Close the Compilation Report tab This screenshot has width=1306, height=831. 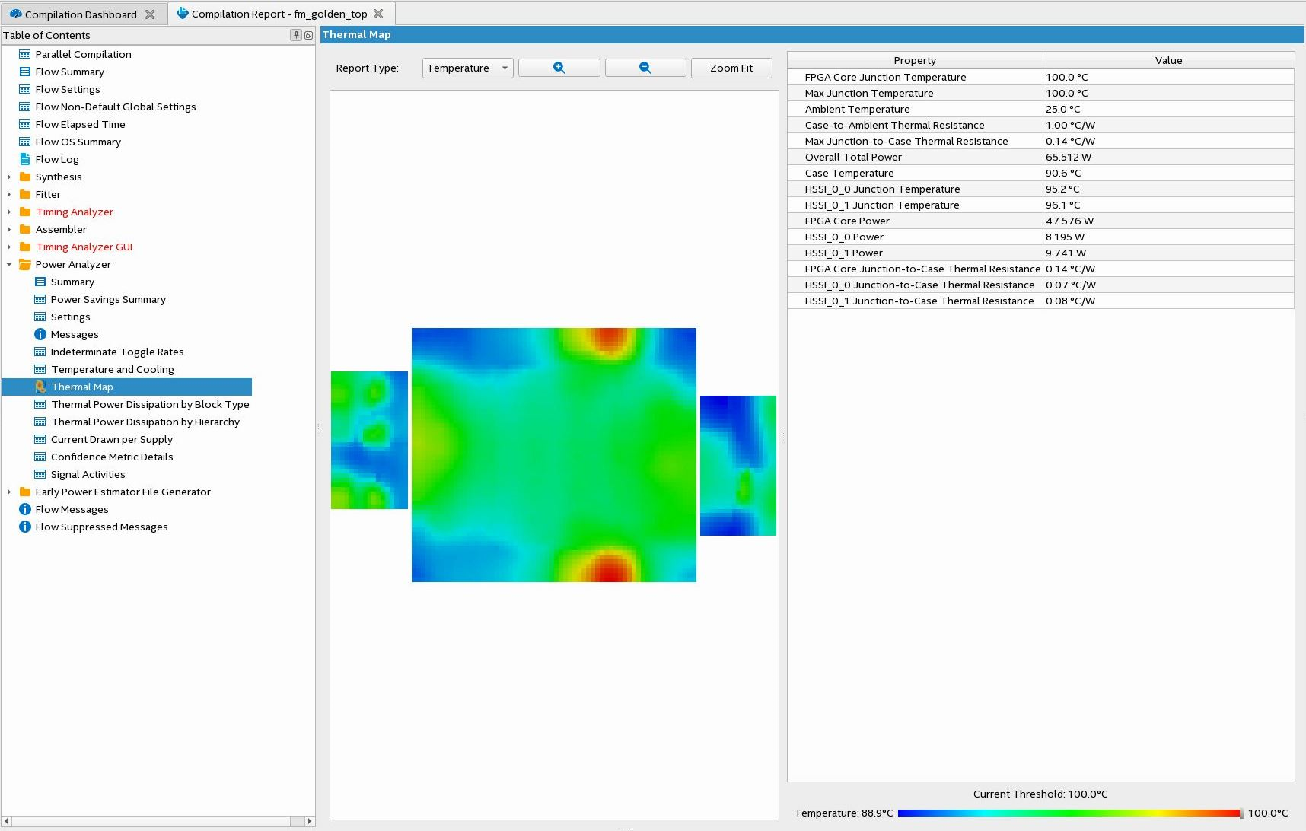click(x=378, y=14)
